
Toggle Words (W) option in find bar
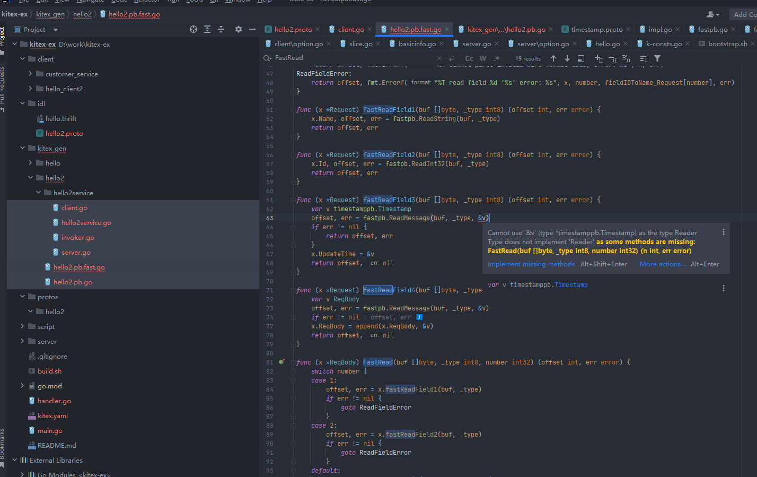(x=483, y=58)
